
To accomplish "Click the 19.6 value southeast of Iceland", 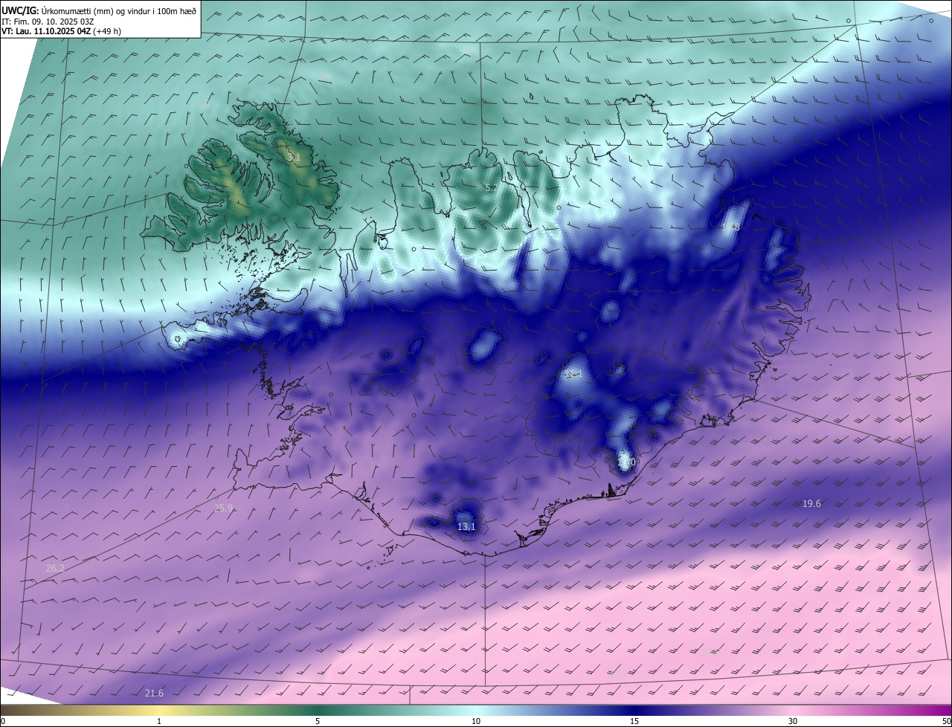I will (811, 504).
